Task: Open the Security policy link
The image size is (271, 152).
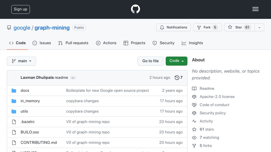Action: (213, 113)
